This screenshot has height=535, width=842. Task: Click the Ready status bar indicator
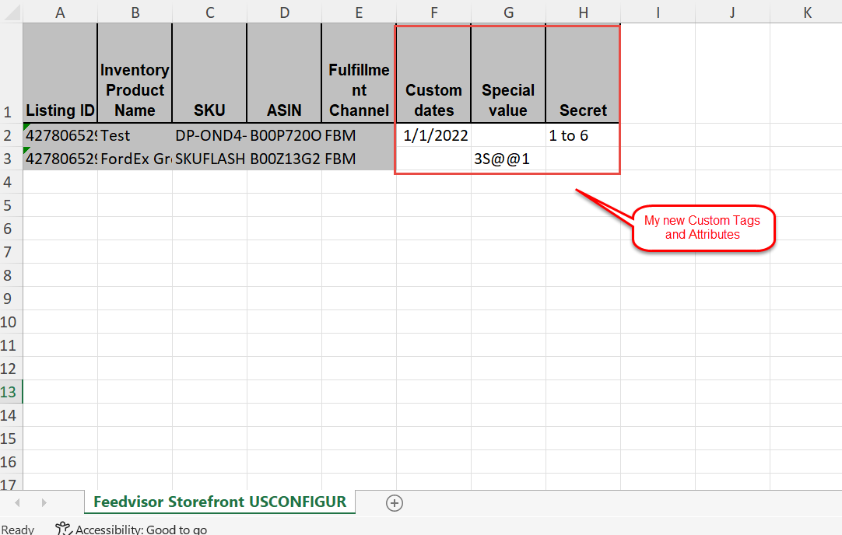[x=18, y=529]
